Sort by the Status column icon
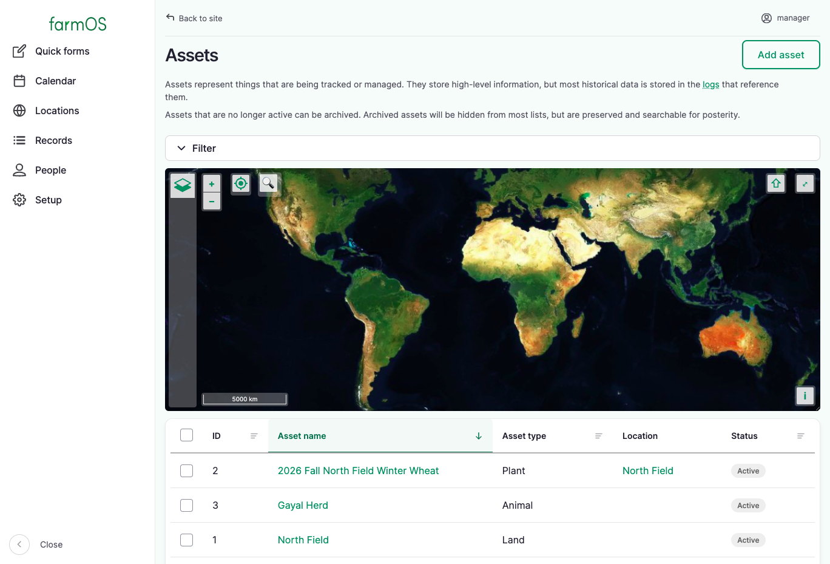 pyautogui.click(x=801, y=436)
